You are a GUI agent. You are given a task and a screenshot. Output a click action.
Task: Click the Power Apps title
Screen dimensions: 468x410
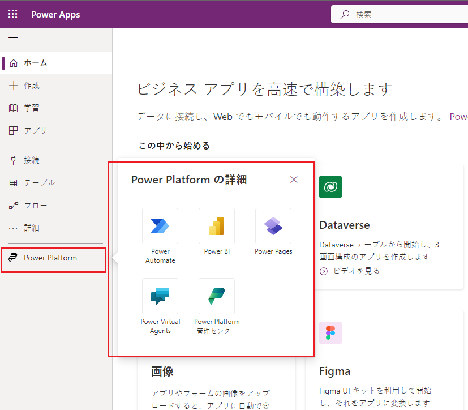[x=55, y=14]
